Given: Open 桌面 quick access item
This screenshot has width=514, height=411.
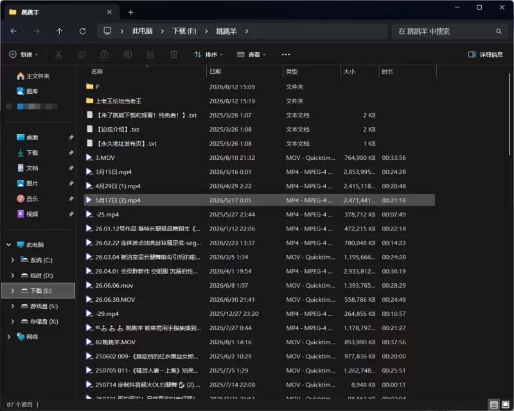Looking at the screenshot, I should 27,137.
